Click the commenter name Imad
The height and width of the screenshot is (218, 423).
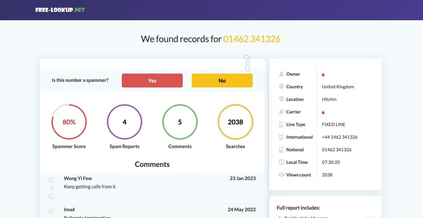69,209
